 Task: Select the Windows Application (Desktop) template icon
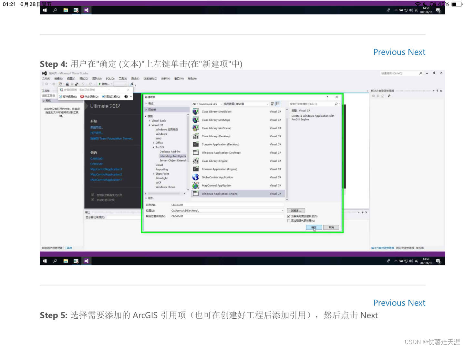(196, 153)
